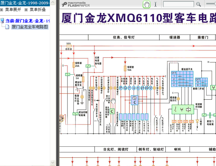Viewport: 216px width, 166px height.
Task: Click the 熔断器 20A fuse symbol
Action: click(74, 65)
